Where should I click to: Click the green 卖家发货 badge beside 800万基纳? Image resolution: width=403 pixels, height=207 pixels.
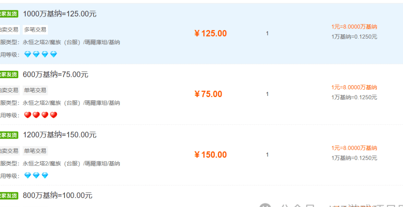pyautogui.click(x=9, y=195)
